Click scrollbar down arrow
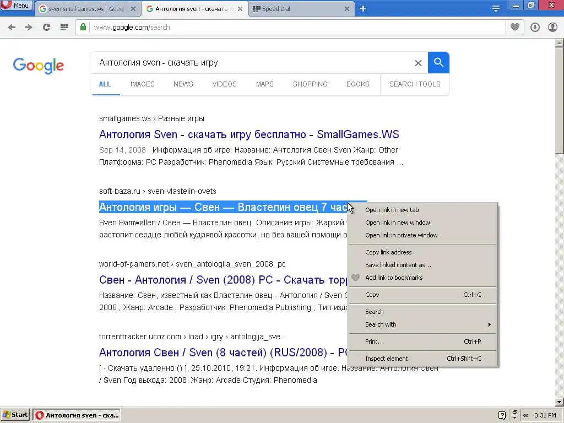564x423 pixels. pos(560,402)
